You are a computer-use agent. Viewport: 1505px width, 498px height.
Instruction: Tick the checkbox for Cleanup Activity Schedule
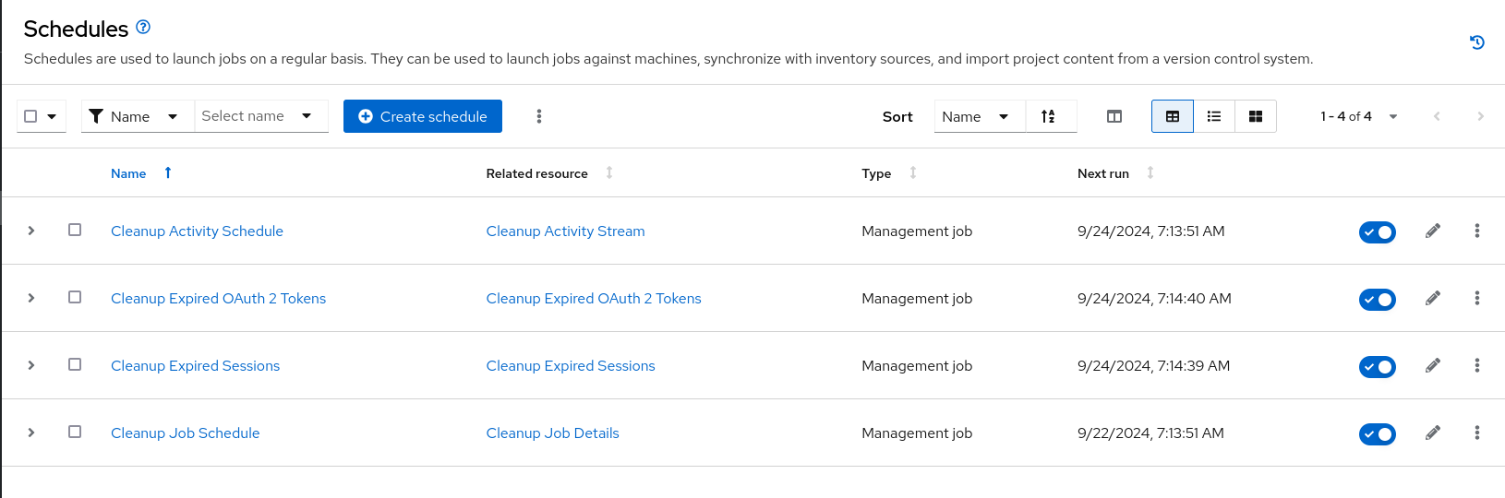point(75,230)
